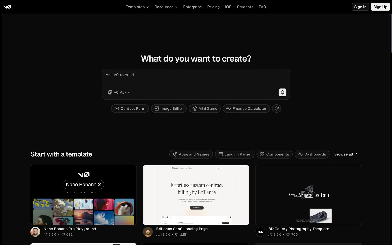Click the Sign Up button
This screenshot has height=245, width=392.
pyautogui.click(x=380, y=7)
